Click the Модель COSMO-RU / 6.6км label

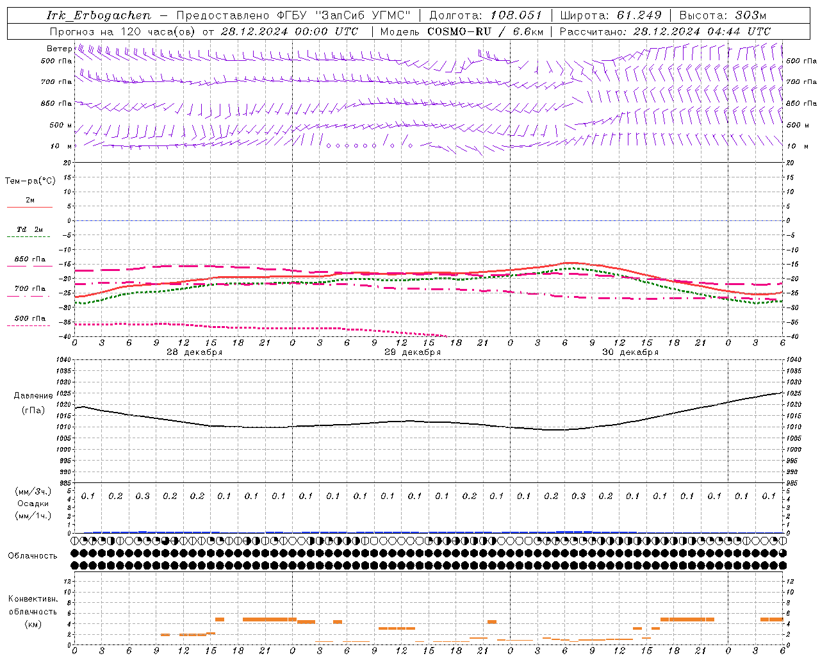tap(461, 31)
